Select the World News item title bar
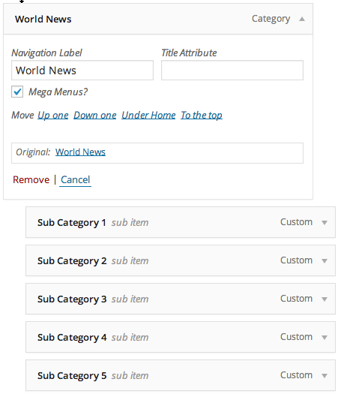The height and width of the screenshot is (394, 338). coord(158,19)
